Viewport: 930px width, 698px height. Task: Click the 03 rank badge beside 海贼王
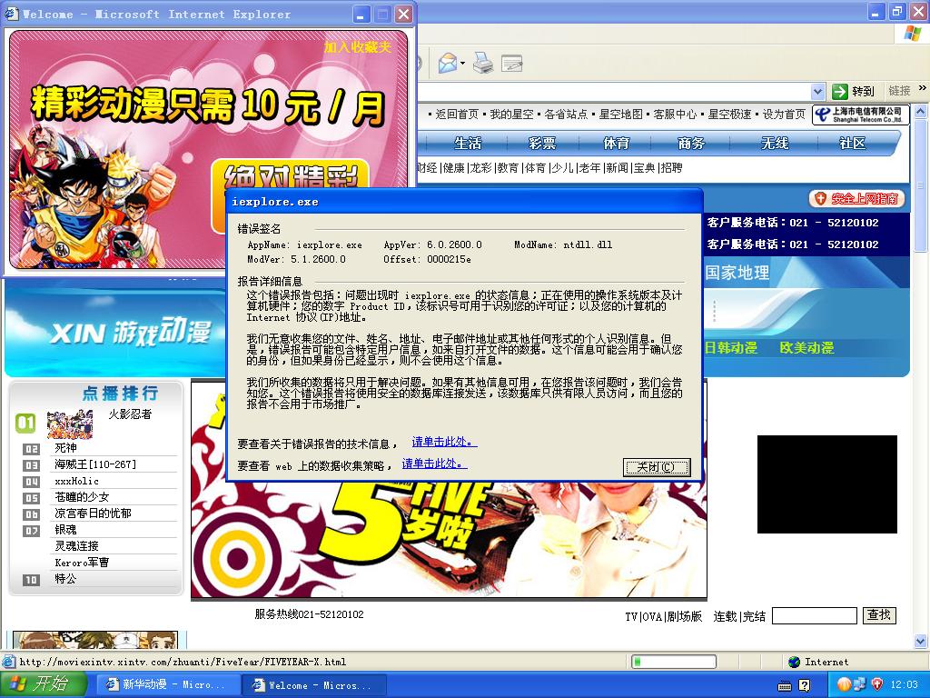pos(31,465)
